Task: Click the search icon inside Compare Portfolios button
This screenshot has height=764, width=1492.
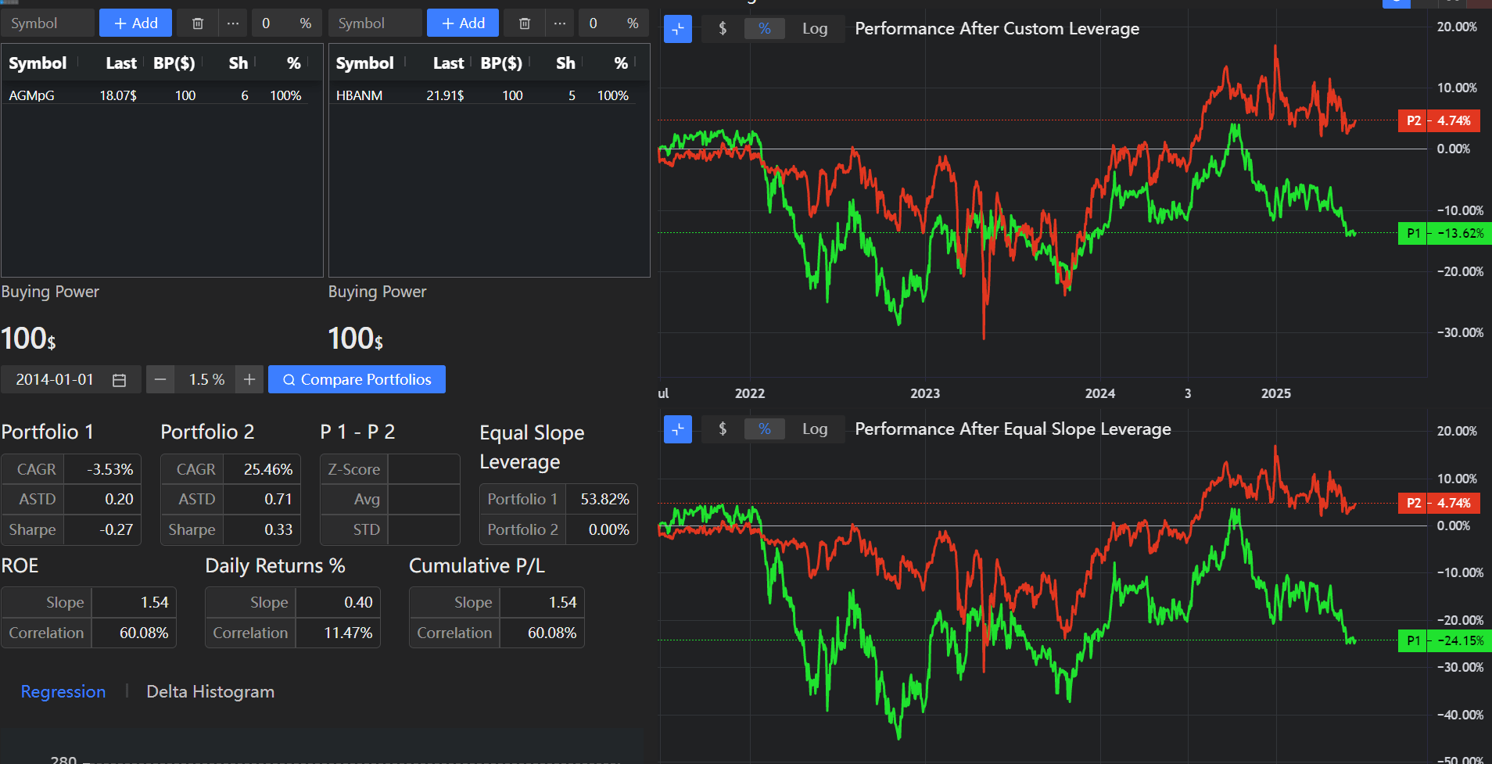Action: [x=289, y=379]
